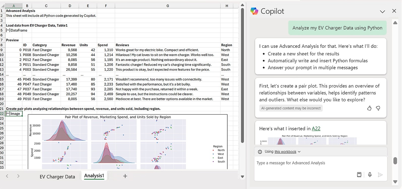This screenshot has width=402, height=189.
Task: Click the info icon beside Using
Action: 260,152
